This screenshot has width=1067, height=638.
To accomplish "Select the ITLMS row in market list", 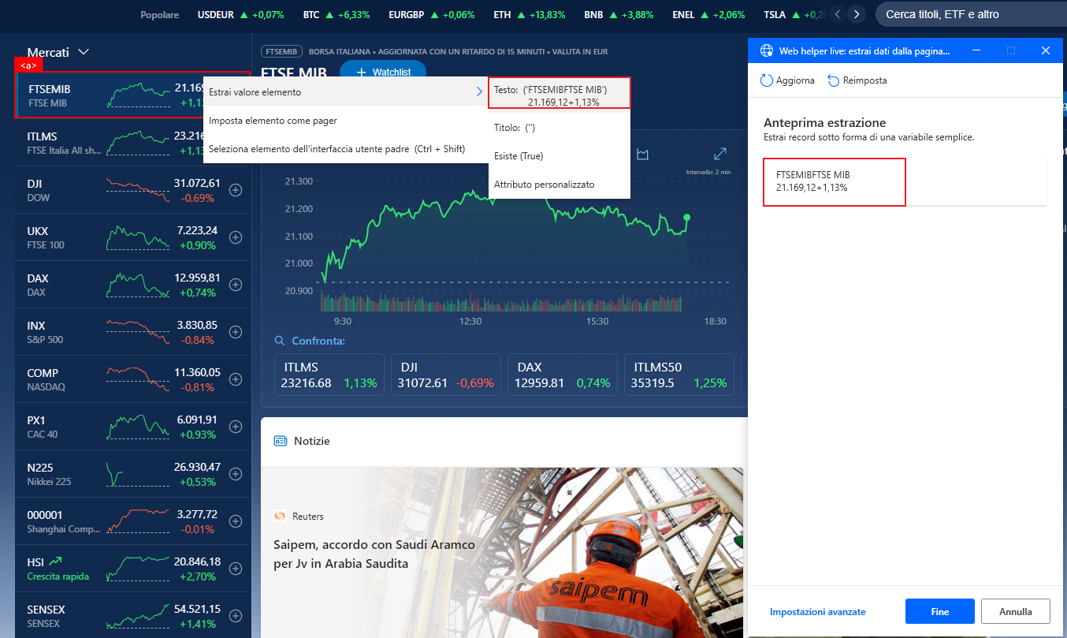I will (x=132, y=143).
